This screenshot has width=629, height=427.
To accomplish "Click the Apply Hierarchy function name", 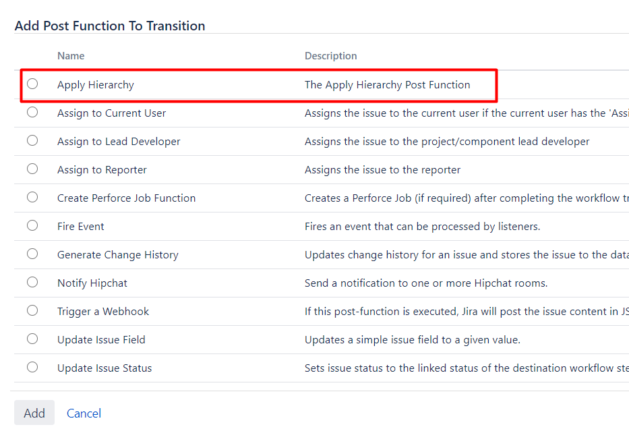I will pyautogui.click(x=95, y=85).
